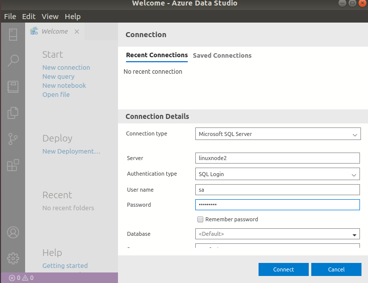The image size is (368, 283).
Task: Open the Database dropdown list
Action: (x=278, y=234)
